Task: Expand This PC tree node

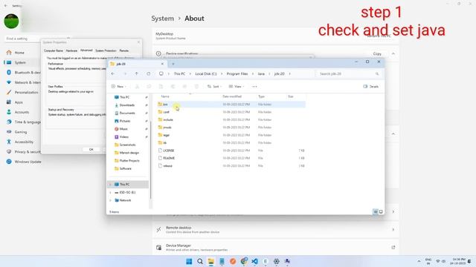Action: point(110,185)
